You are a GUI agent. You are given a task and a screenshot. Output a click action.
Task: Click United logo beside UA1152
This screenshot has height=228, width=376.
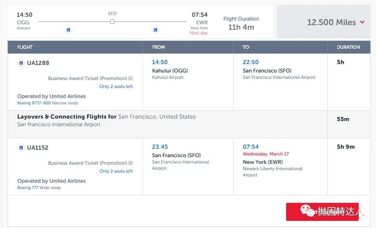(x=21, y=148)
